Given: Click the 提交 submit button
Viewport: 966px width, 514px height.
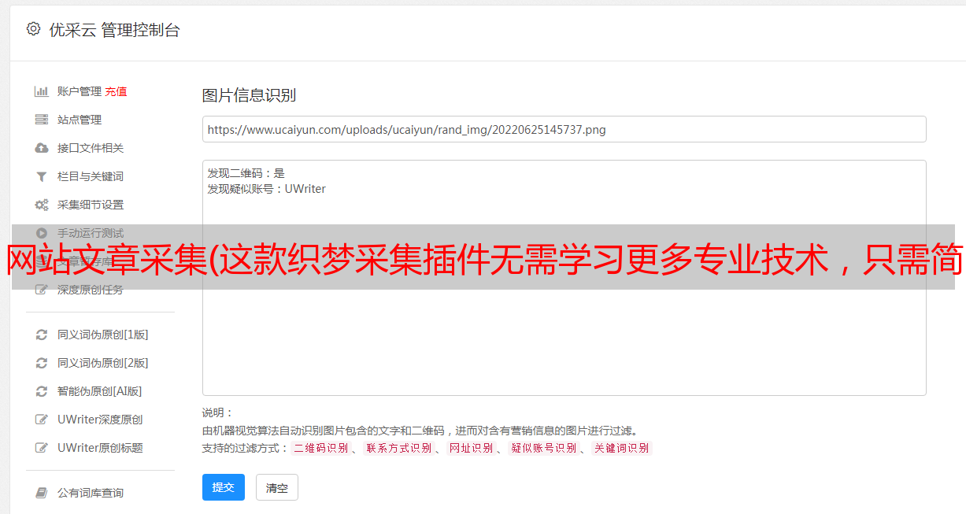Looking at the screenshot, I should [224, 487].
